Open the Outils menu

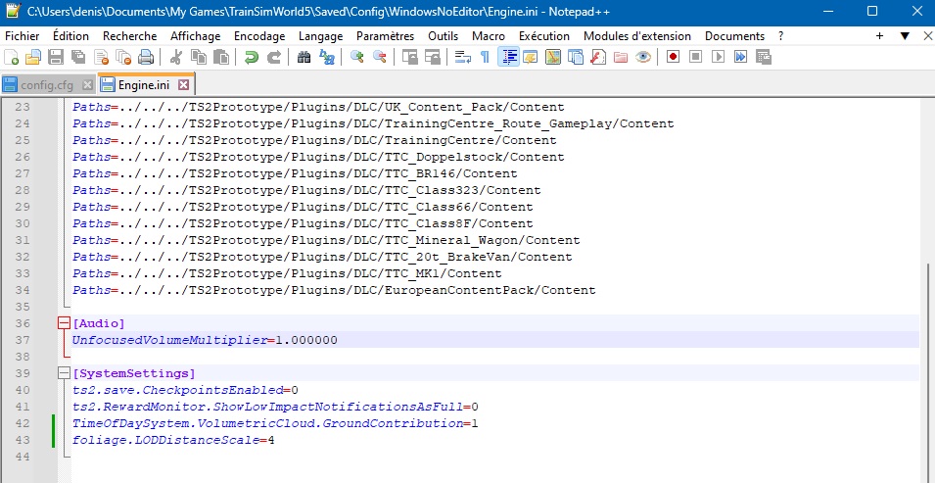click(x=444, y=36)
